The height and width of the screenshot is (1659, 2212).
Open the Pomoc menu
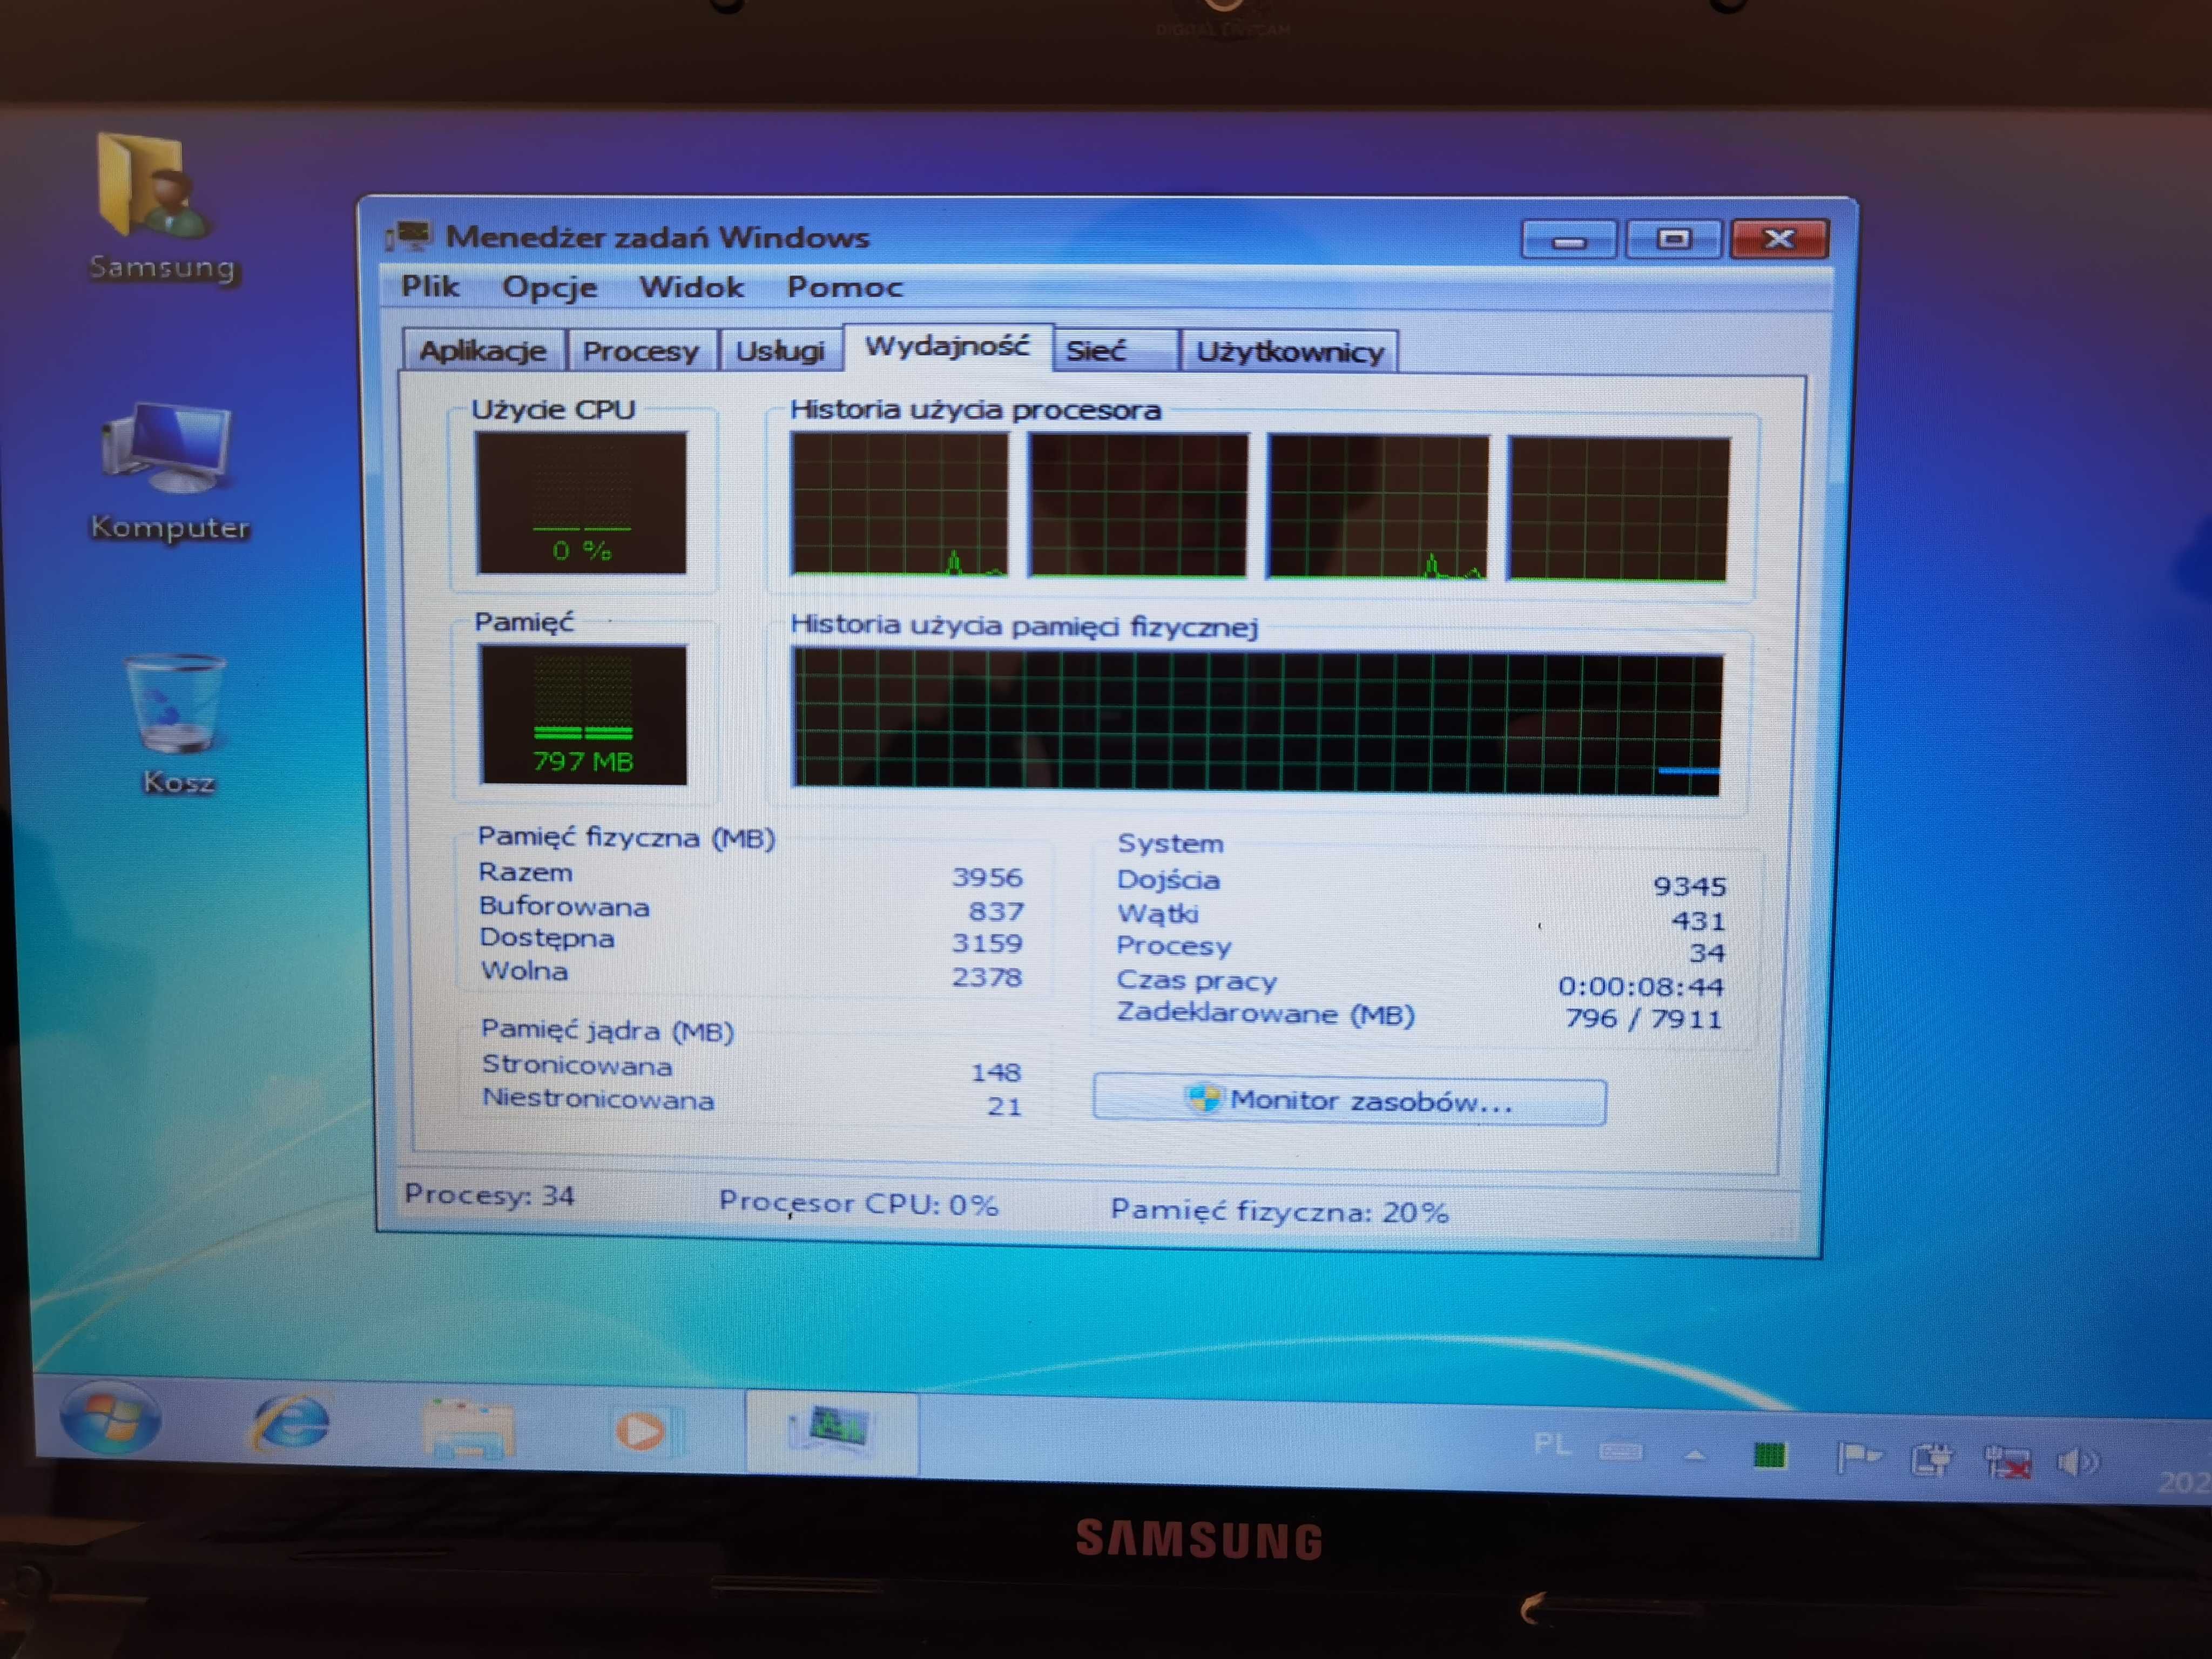point(845,287)
